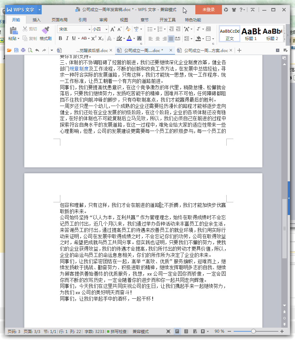Screen dimensions: 295x340
Task: Click the save disk icon in quick toolbar
Action: [16, 50]
